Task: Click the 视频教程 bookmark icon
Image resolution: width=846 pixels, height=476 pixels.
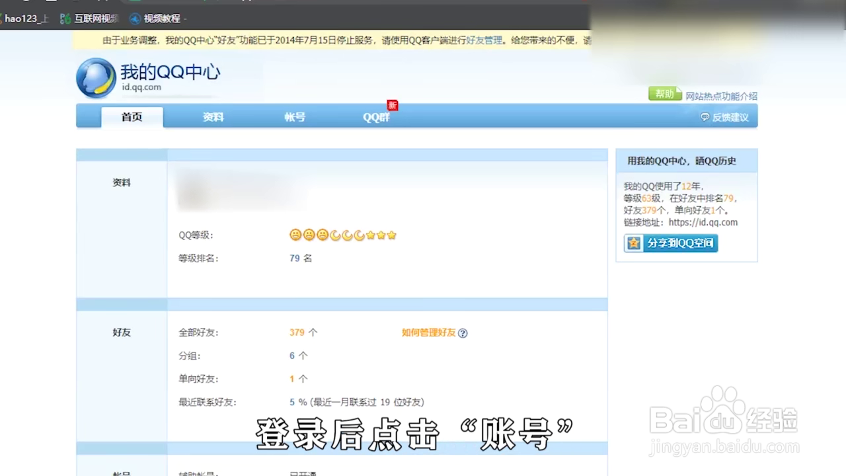Action: click(x=135, y=19)
